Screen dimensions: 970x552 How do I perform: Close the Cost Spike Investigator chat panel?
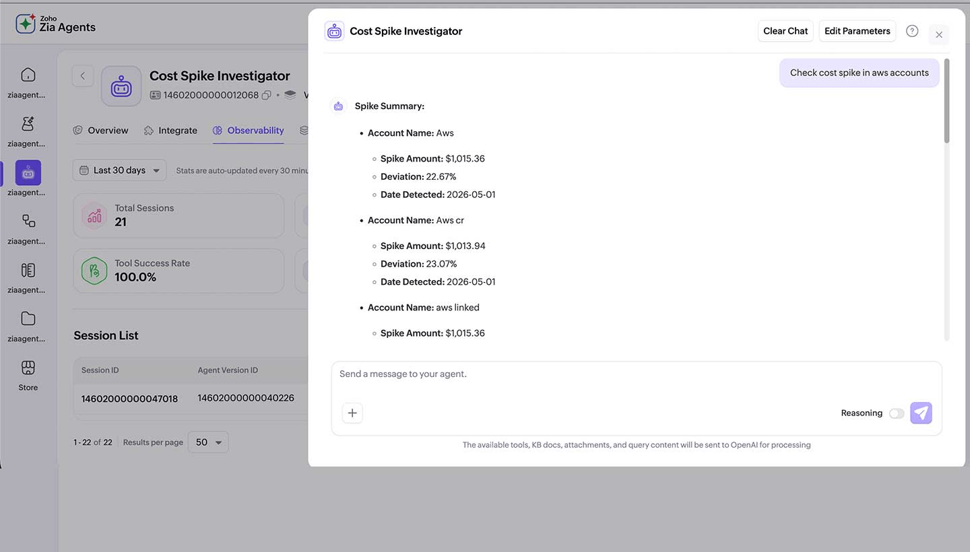(x=939, y=35)
